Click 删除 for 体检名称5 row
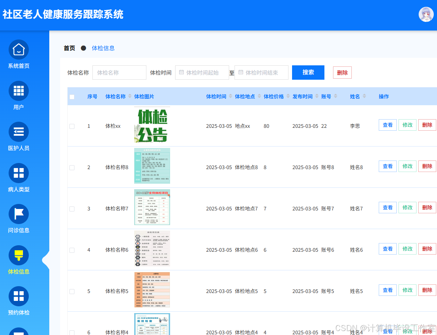 [427, 290]
